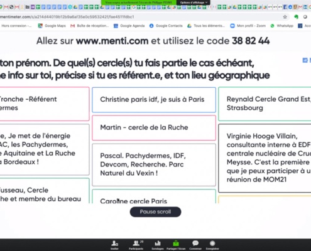The width and height of the screenshot is (311, 251).
Task: Expand the Options d'affichage dropdown
Action: (x=194, y=3)
